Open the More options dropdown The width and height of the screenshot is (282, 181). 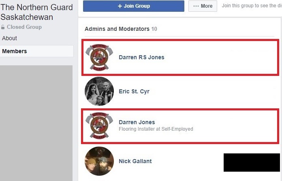pyautogui.click(x=203, y=6)
